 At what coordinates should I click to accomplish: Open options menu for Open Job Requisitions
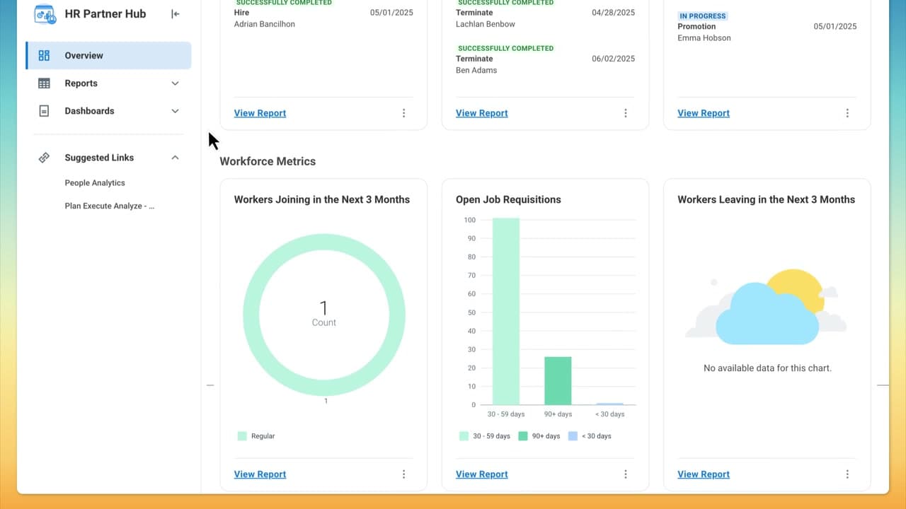pos(626,474)
